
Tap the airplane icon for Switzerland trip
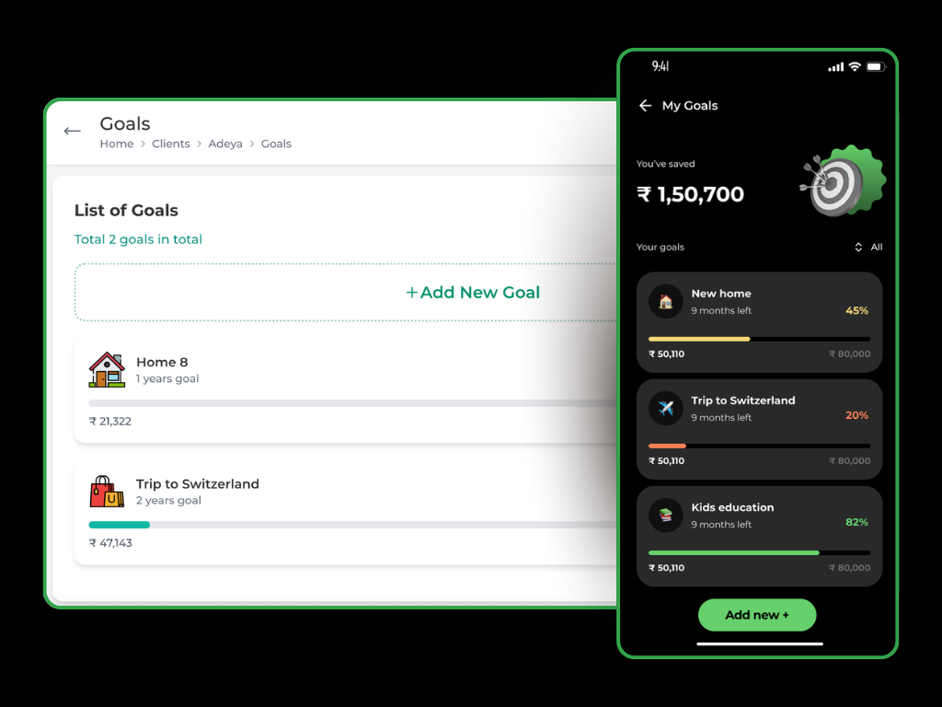click(666, 408)
